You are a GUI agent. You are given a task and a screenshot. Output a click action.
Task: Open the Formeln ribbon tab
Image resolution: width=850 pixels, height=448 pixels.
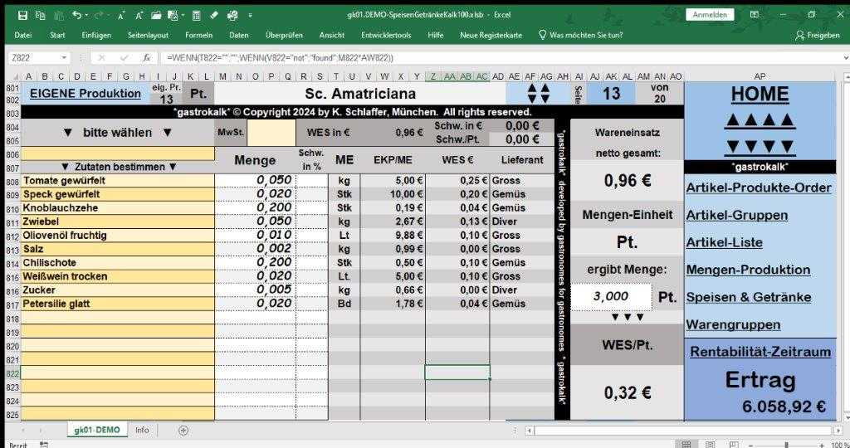pos(198,35)
